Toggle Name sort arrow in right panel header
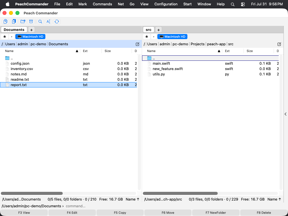Screen dimensions: 288x216 click(219, 51)
